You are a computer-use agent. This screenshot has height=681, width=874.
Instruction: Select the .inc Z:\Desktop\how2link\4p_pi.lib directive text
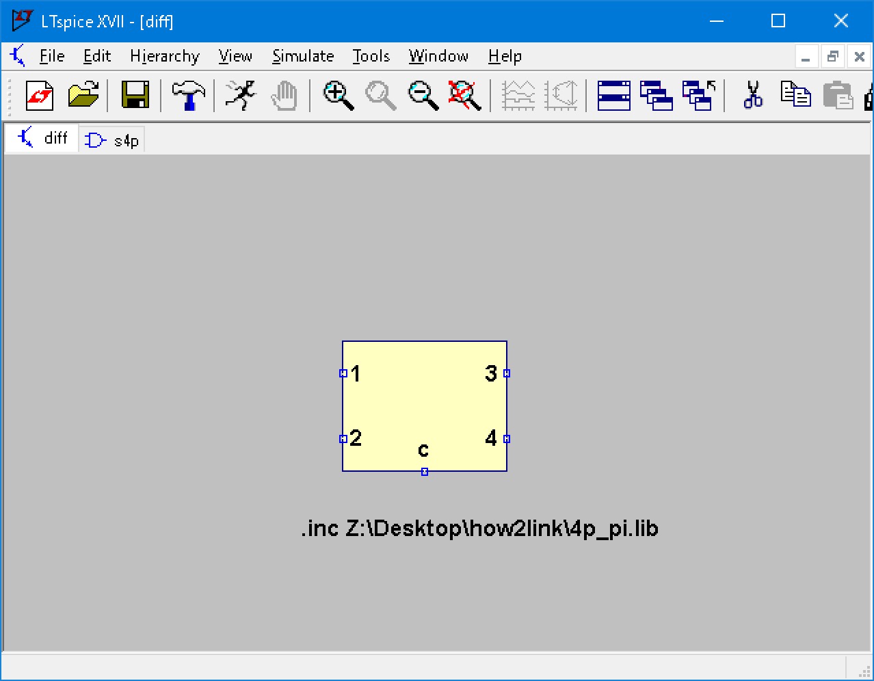(x=479, y=529)
